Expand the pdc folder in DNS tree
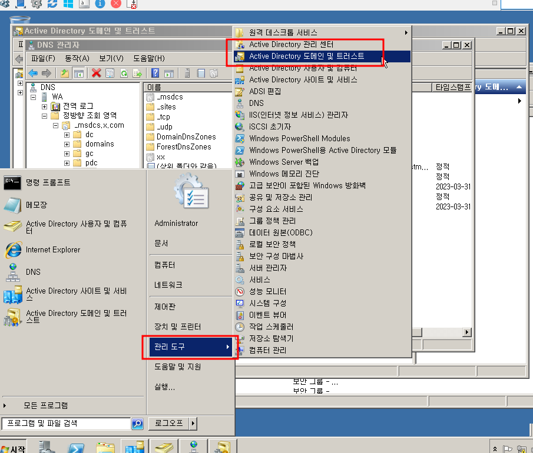Viewport: 533px width, 453px height. [x=67, y=164]
